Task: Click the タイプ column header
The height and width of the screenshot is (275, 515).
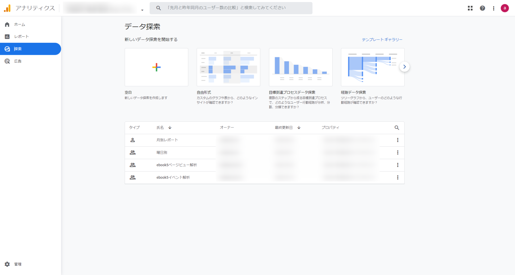Action: (x=134, y=128)
